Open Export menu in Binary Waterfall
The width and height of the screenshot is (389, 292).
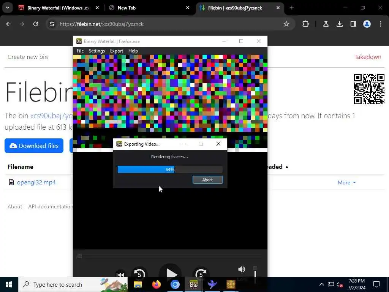[117, 51]
